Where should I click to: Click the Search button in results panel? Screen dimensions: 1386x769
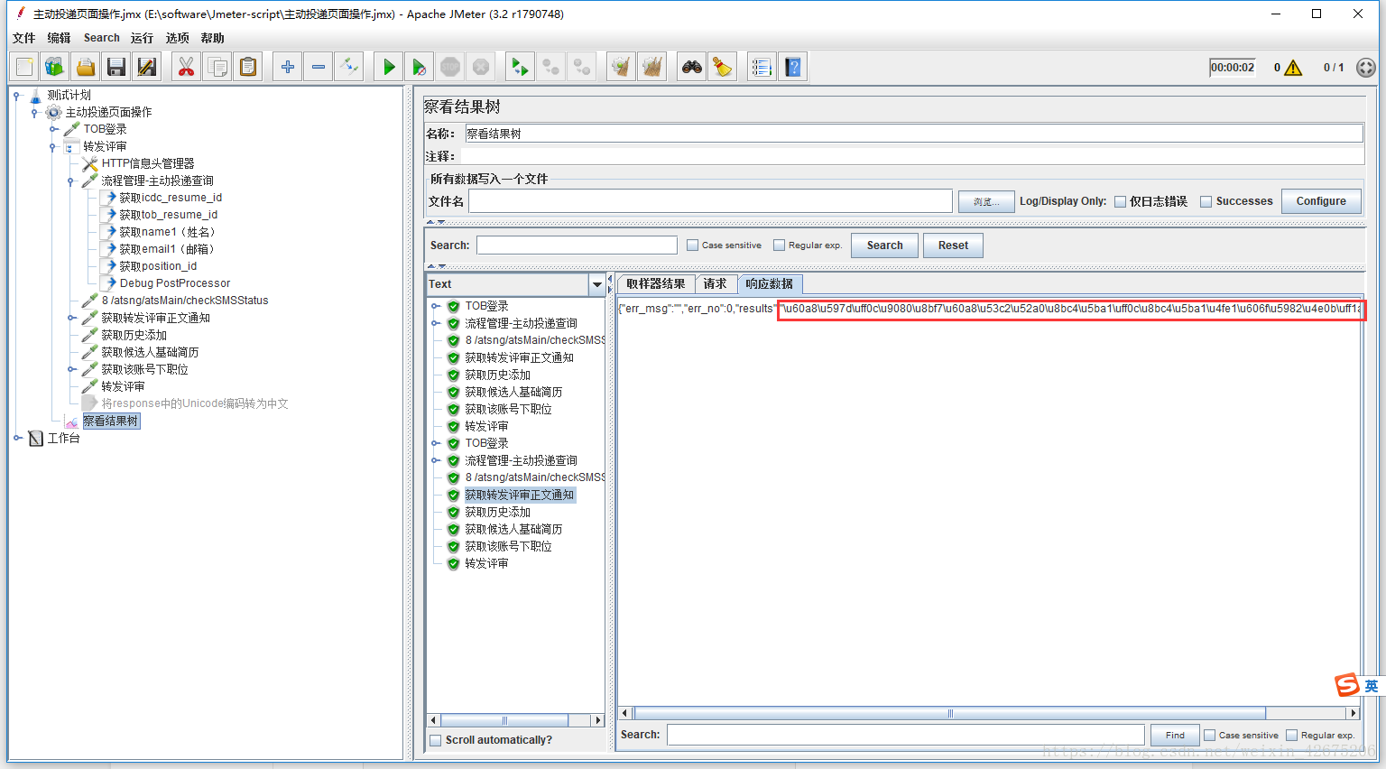coord(884,246)
